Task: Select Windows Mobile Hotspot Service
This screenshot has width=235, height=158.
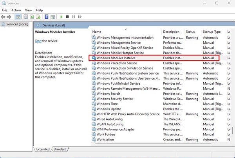Action: tap(160, 53)
